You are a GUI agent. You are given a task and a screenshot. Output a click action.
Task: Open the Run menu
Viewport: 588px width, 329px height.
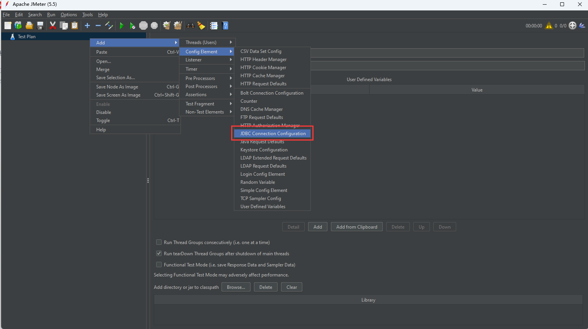pos(51,15)
